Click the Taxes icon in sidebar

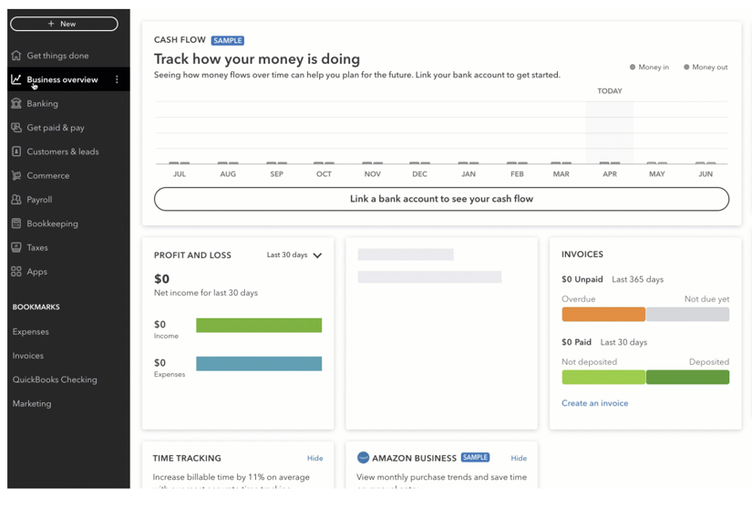click(x=16, y=247)
